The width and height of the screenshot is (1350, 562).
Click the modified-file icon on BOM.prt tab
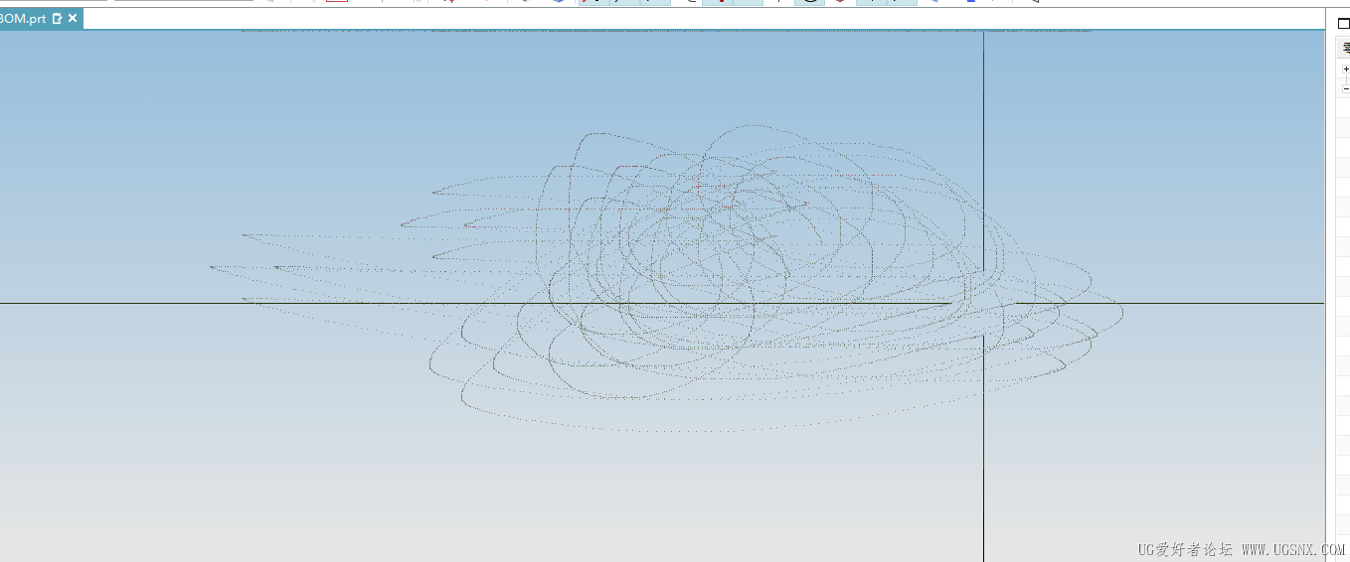pos(57,19)
